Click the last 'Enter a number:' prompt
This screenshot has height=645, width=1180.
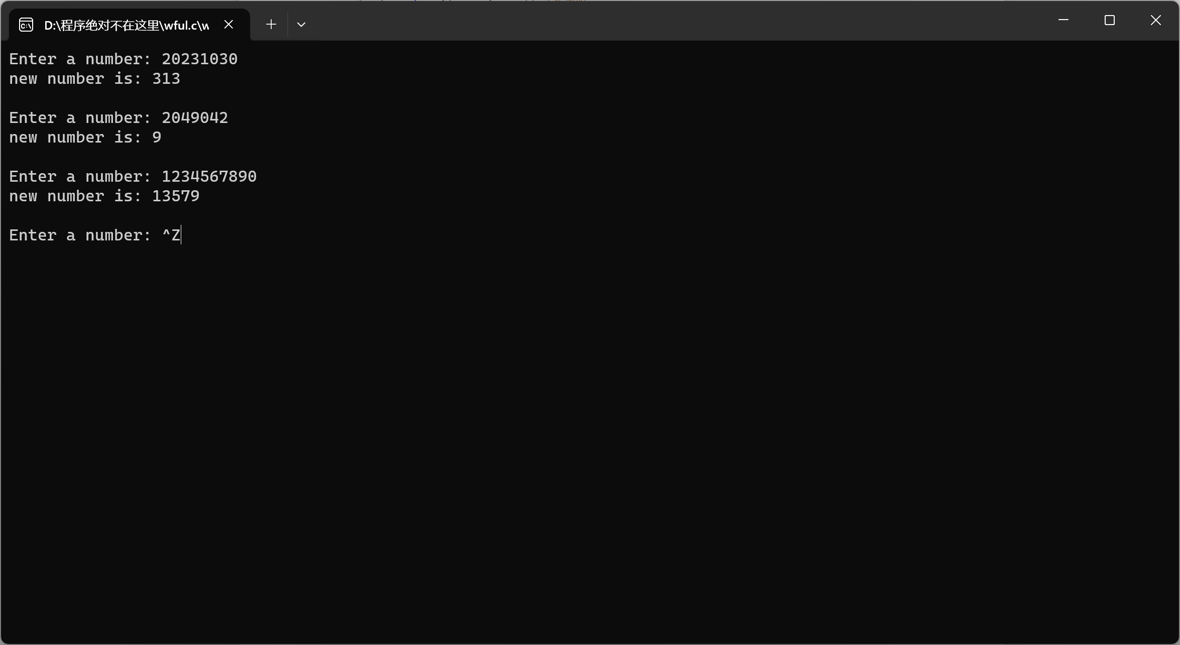click(80, 235)
